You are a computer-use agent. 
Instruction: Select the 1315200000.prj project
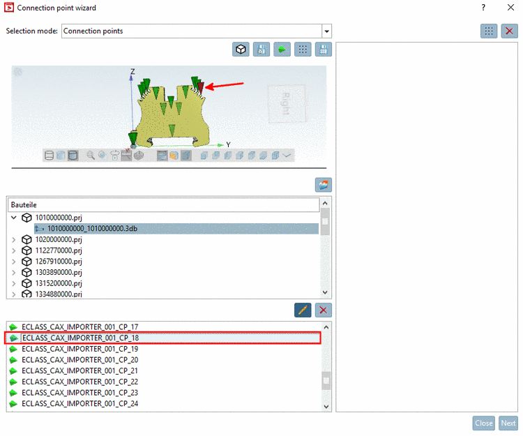coord(59,284)
